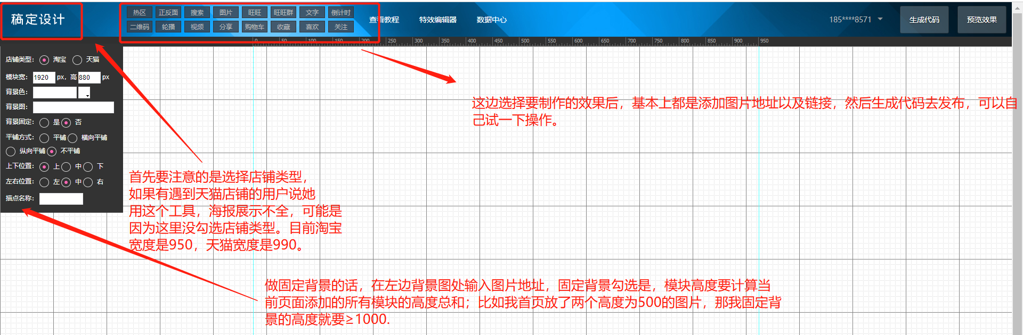Open the 特效编辑器 effects editor
The width and height of the screenshot is (1023, 335).
(438, 20)
